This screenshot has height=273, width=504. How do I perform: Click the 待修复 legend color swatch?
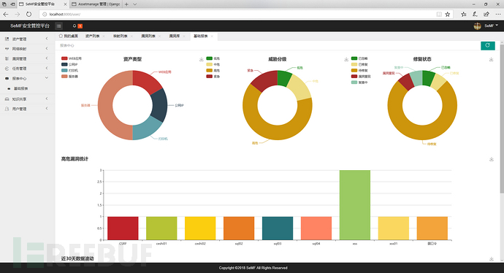pos(354,70)
